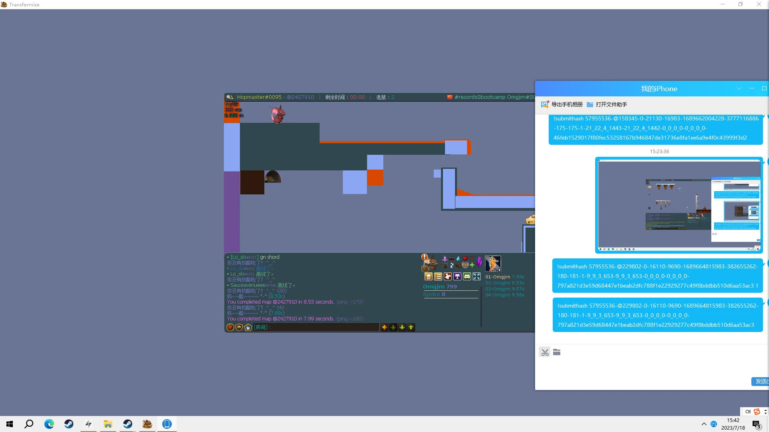Click the Sogou input method icon

pos(757,412)
